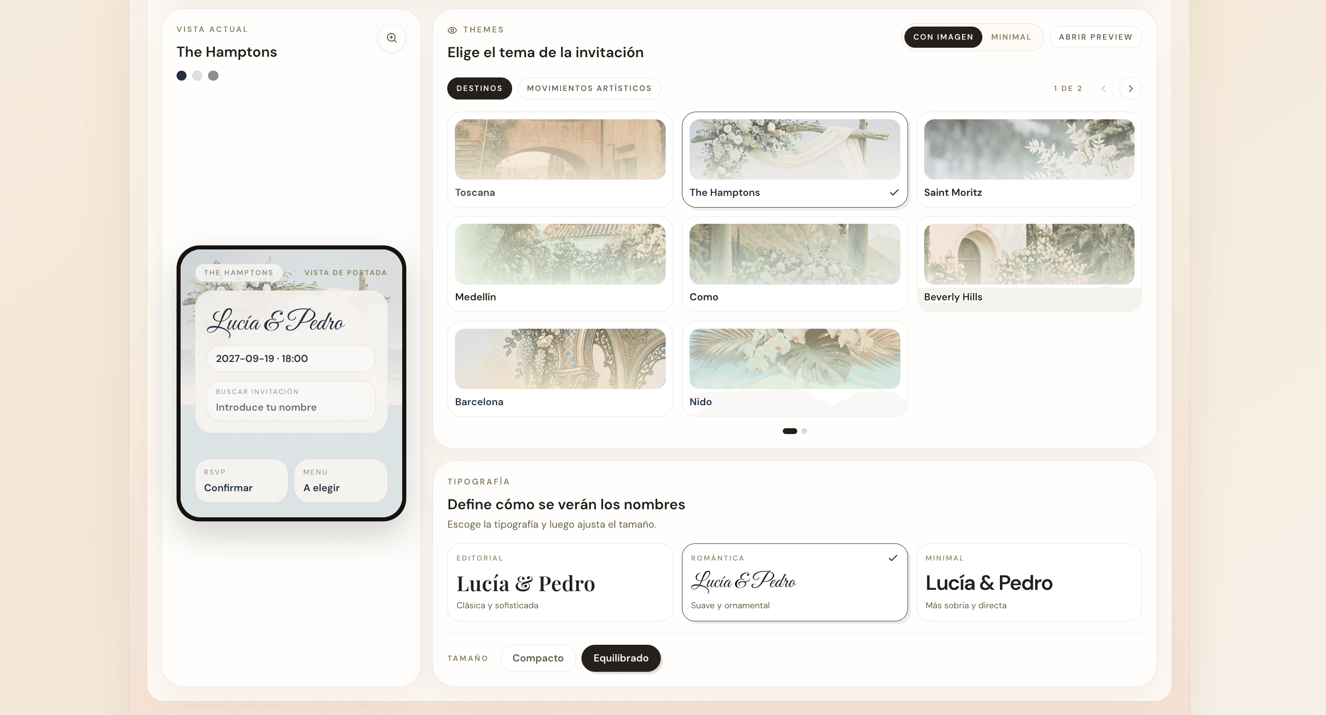Screen dimensions: 1326x715
Task: Click the '1 DE 2' page counter
Action: pyautogui.click(x=1067, y=89)
